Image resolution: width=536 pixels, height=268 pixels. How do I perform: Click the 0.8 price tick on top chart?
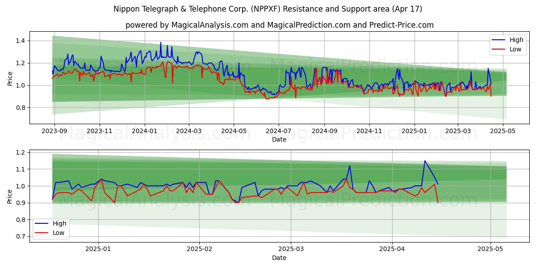(21, 108)
